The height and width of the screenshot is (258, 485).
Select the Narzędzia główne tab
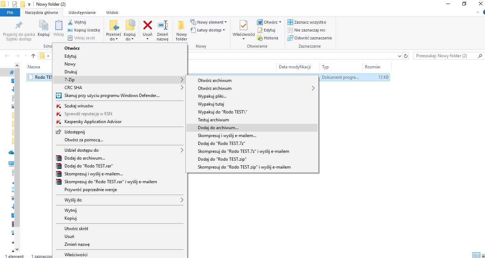click(42, 13)
